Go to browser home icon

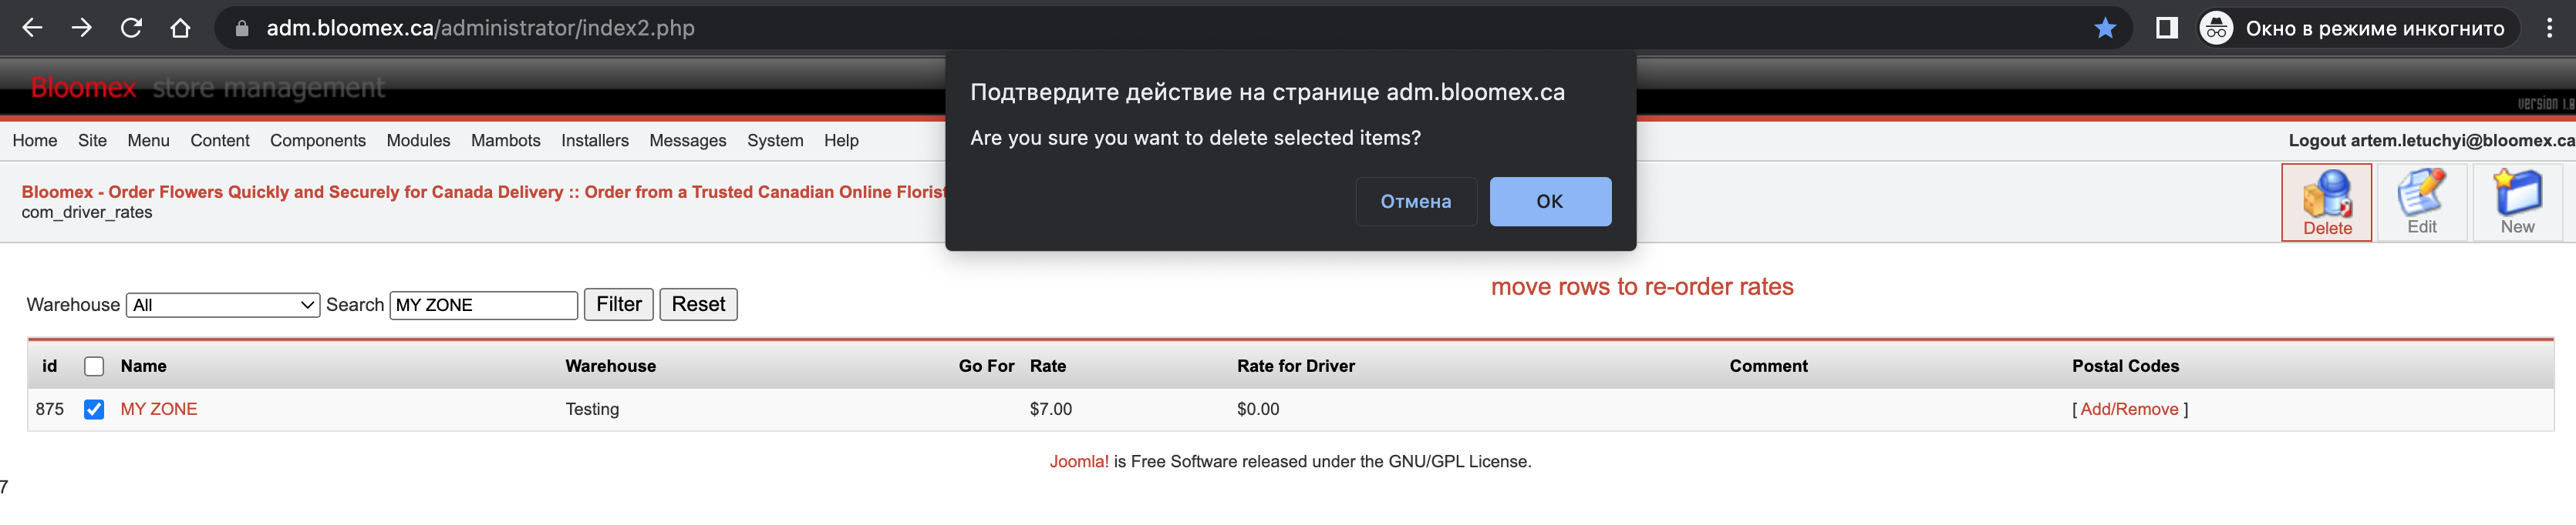pos(180,28)
